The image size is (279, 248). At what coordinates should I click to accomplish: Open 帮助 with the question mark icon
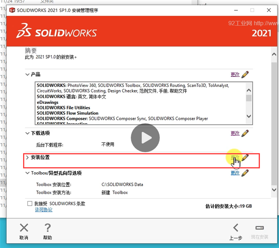click(x=48, y=228)
